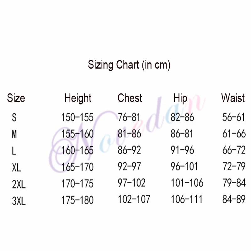Click the hip value 91-96
Image resolution: width=251 pixels, height=251 pixels.
coord(182,150)
